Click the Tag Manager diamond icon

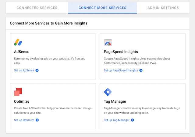click(108, 92)
